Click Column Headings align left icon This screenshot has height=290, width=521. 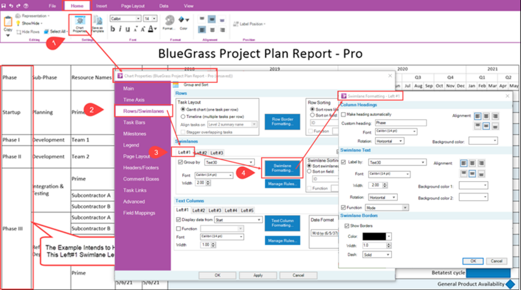click(477, 116)
